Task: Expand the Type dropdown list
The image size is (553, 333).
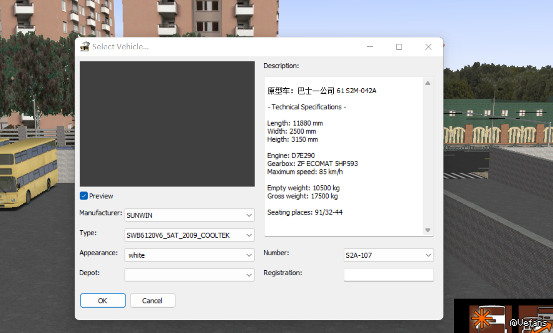Action: 249,235
